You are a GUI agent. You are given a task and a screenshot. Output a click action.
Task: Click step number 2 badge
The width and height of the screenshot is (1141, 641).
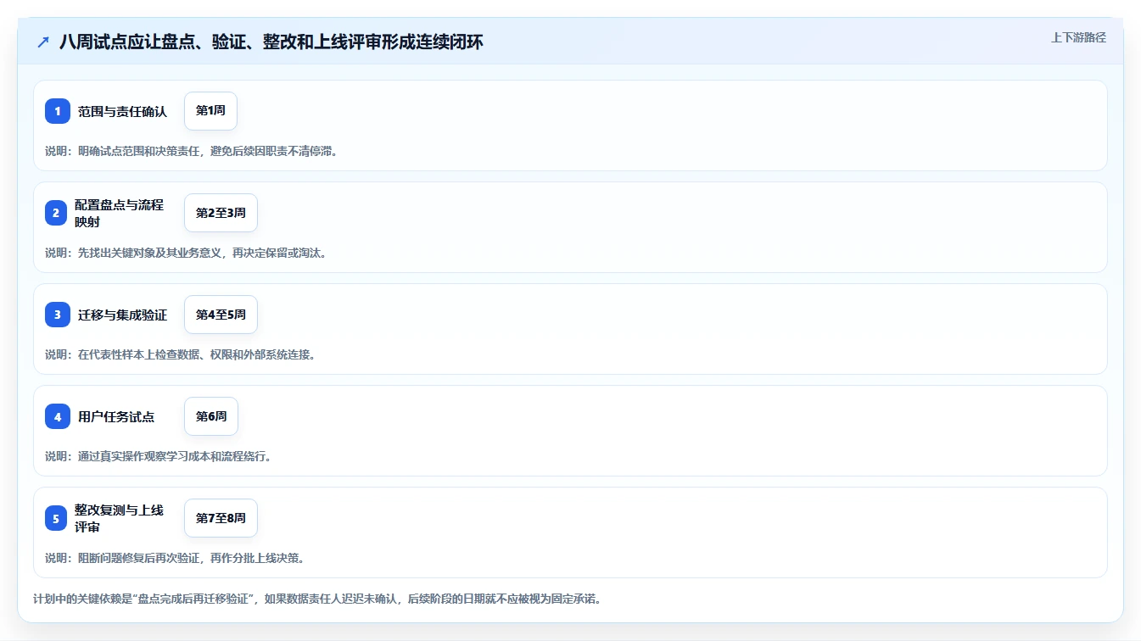coord(56,213)
